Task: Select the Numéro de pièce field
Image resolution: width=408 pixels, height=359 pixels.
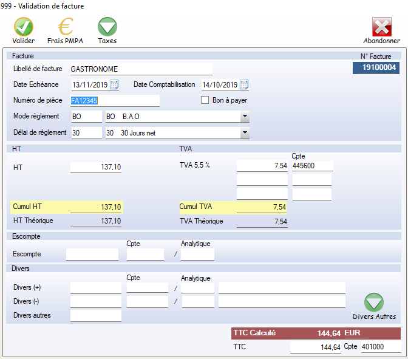Action: pyautogui.click(x=115, y=101)
